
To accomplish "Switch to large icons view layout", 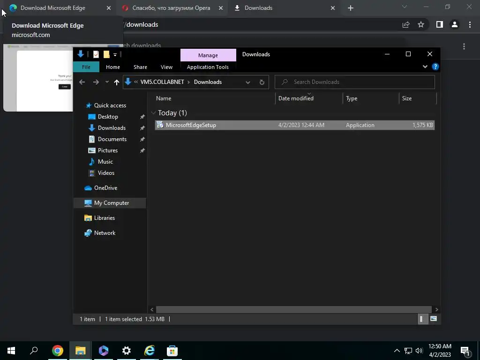I will (434, 319).
